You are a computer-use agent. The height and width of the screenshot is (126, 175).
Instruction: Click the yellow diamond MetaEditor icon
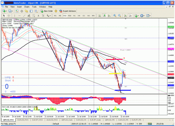coord(56,11)
